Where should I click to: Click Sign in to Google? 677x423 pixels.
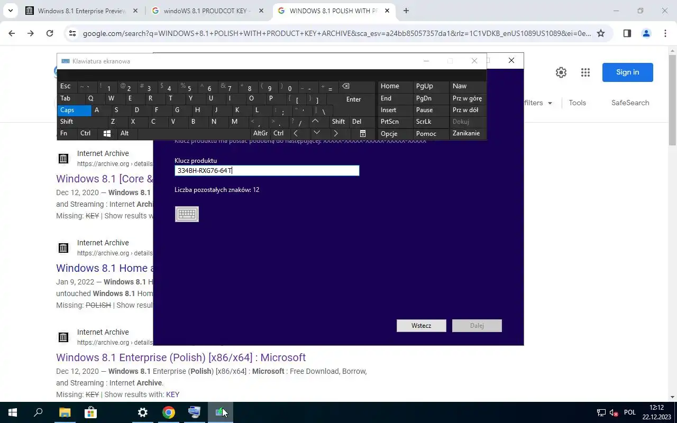pos(628,72)
